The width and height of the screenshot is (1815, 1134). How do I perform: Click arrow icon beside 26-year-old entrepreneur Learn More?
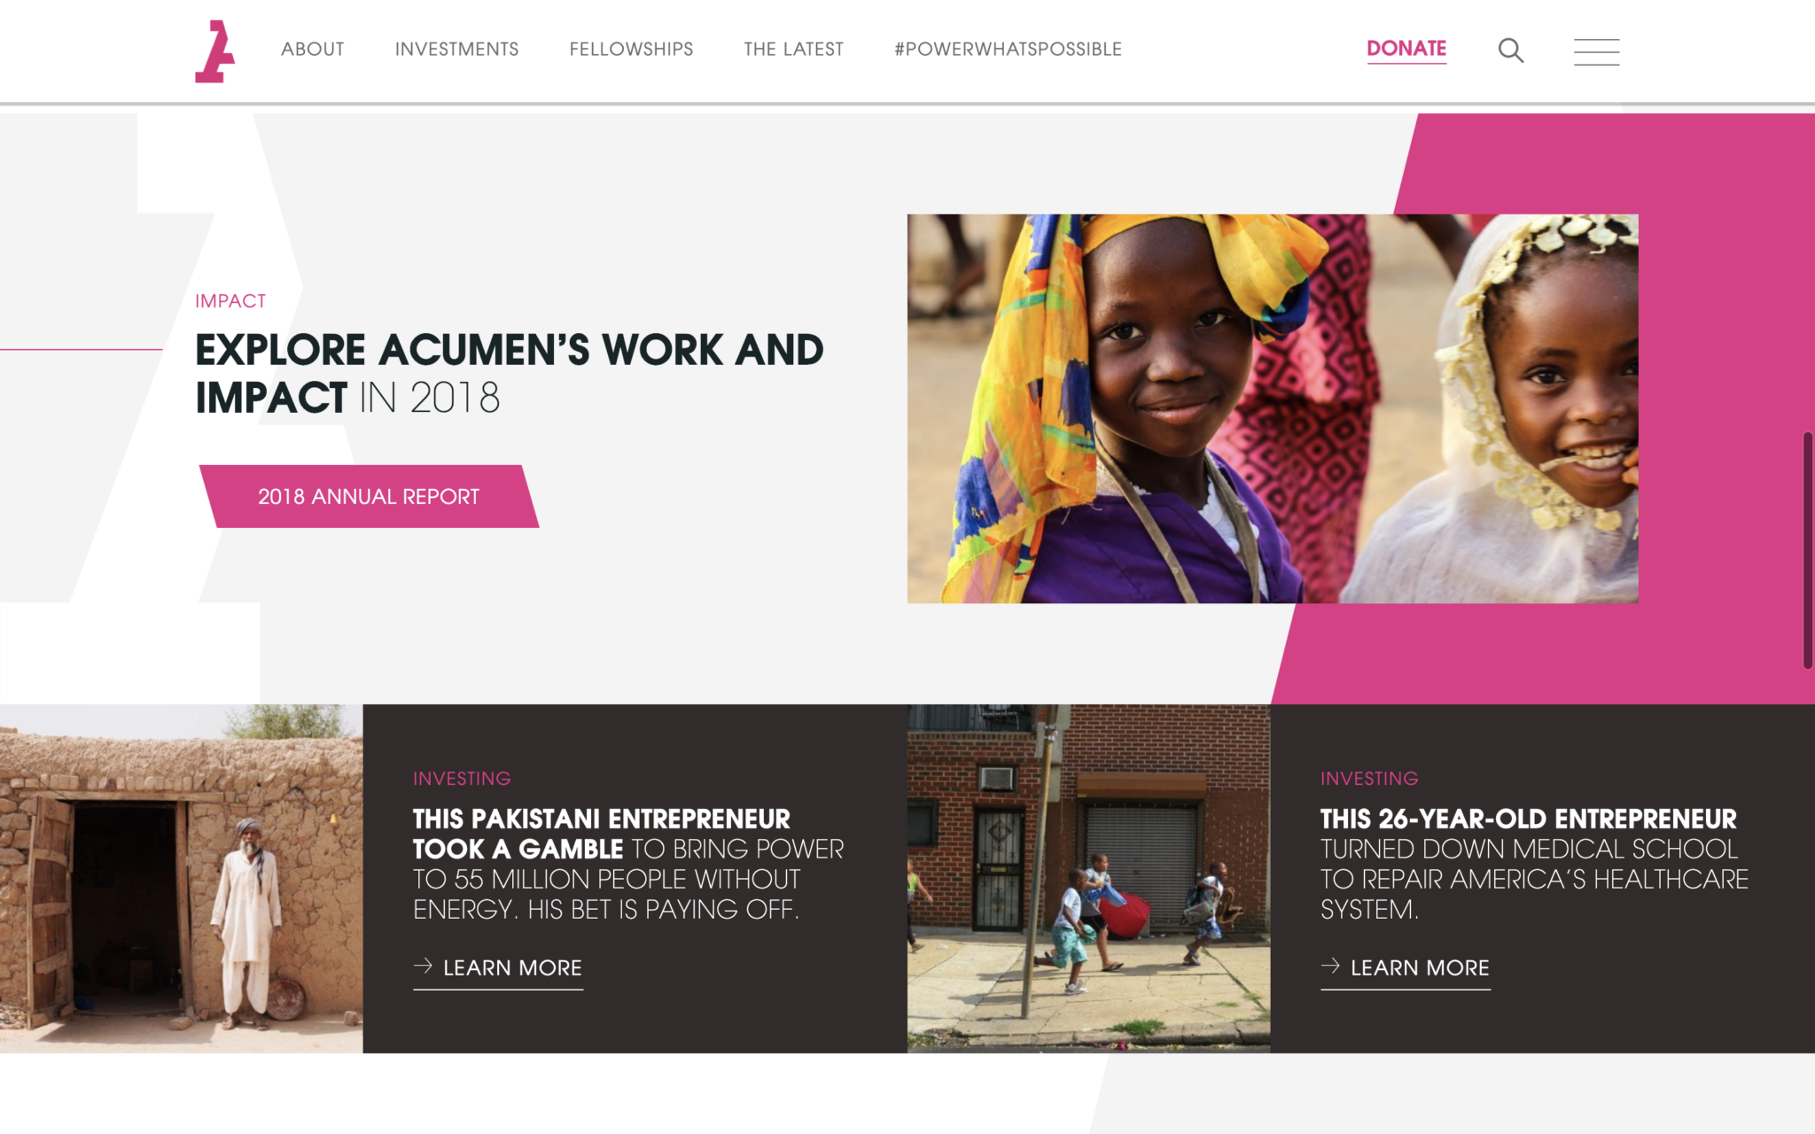1330,966
